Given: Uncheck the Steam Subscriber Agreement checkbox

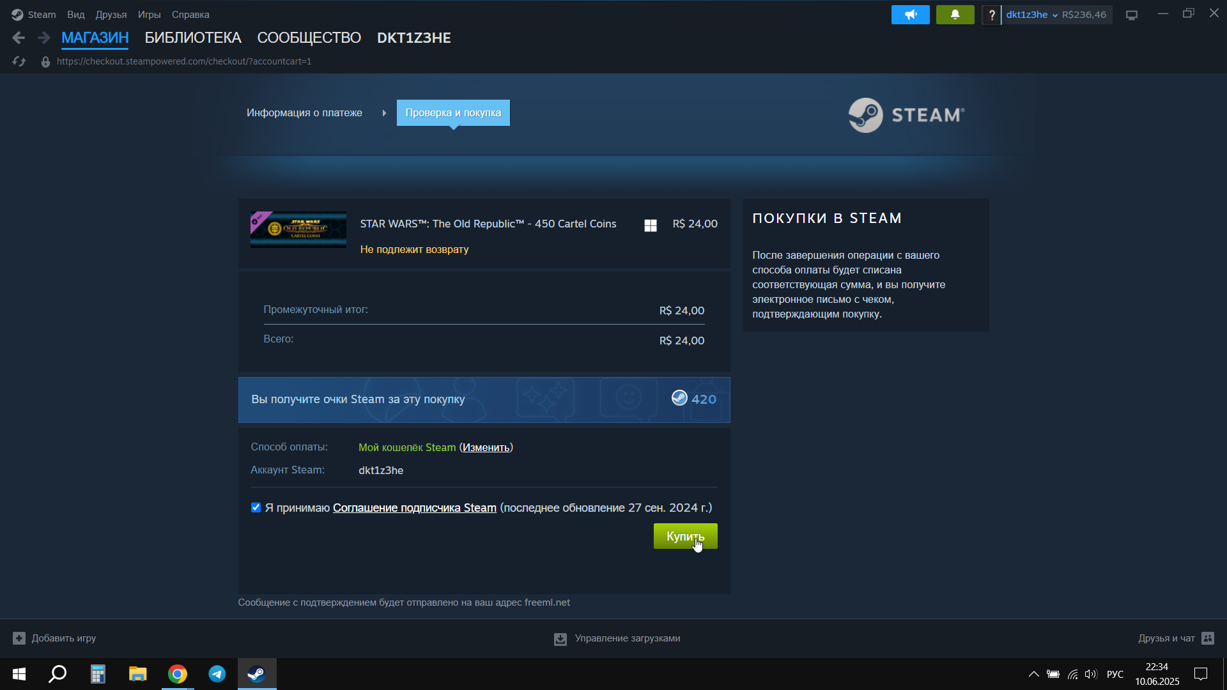Looking at the screenshot, I should click(256, 507).
